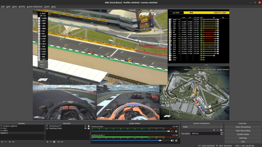The image size is (262, 147).
Task: Select the Desktop Main source row
Action: pyautogui.click(x=67, y=128)
